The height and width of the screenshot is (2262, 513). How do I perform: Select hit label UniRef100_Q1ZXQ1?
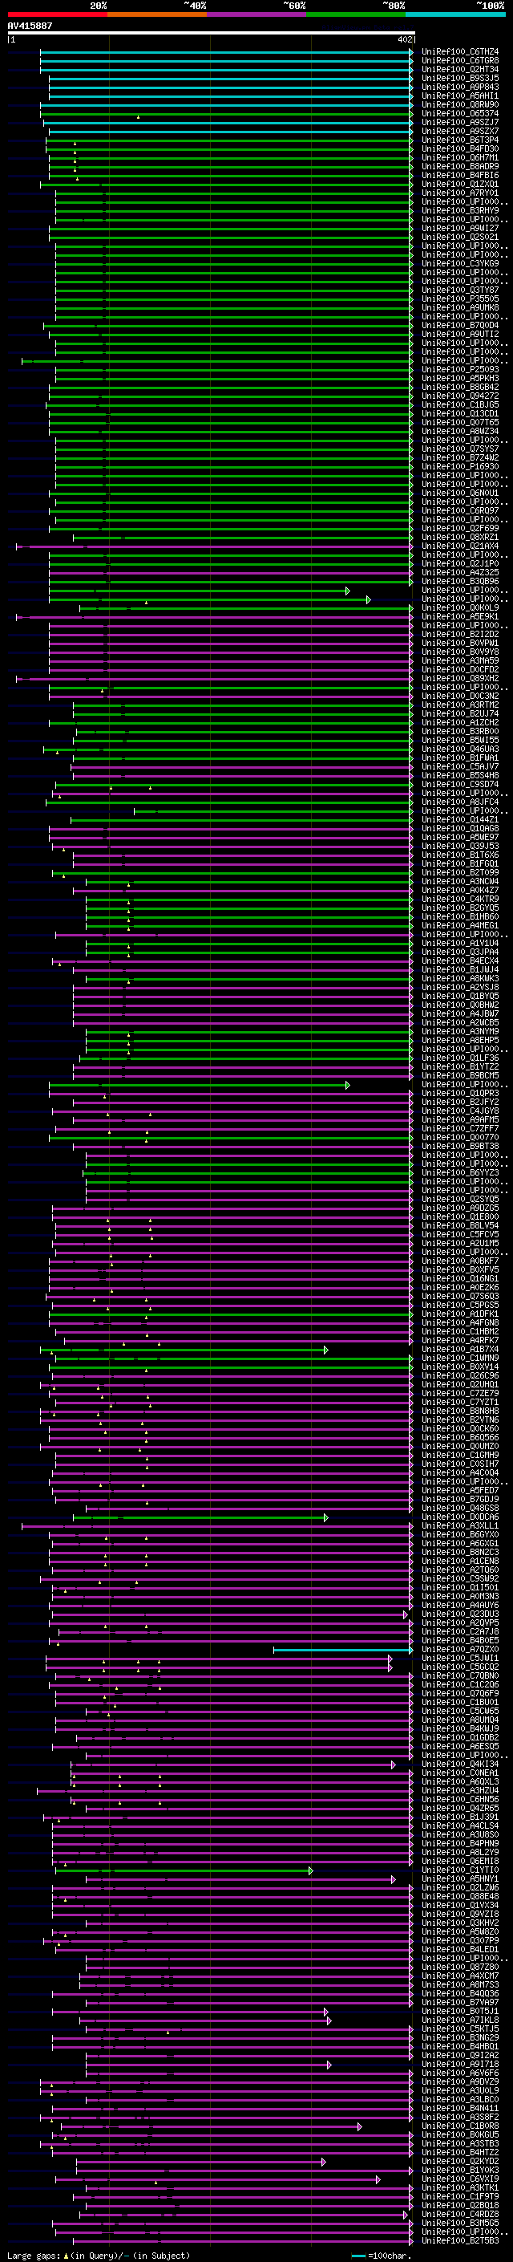(459, 185)
